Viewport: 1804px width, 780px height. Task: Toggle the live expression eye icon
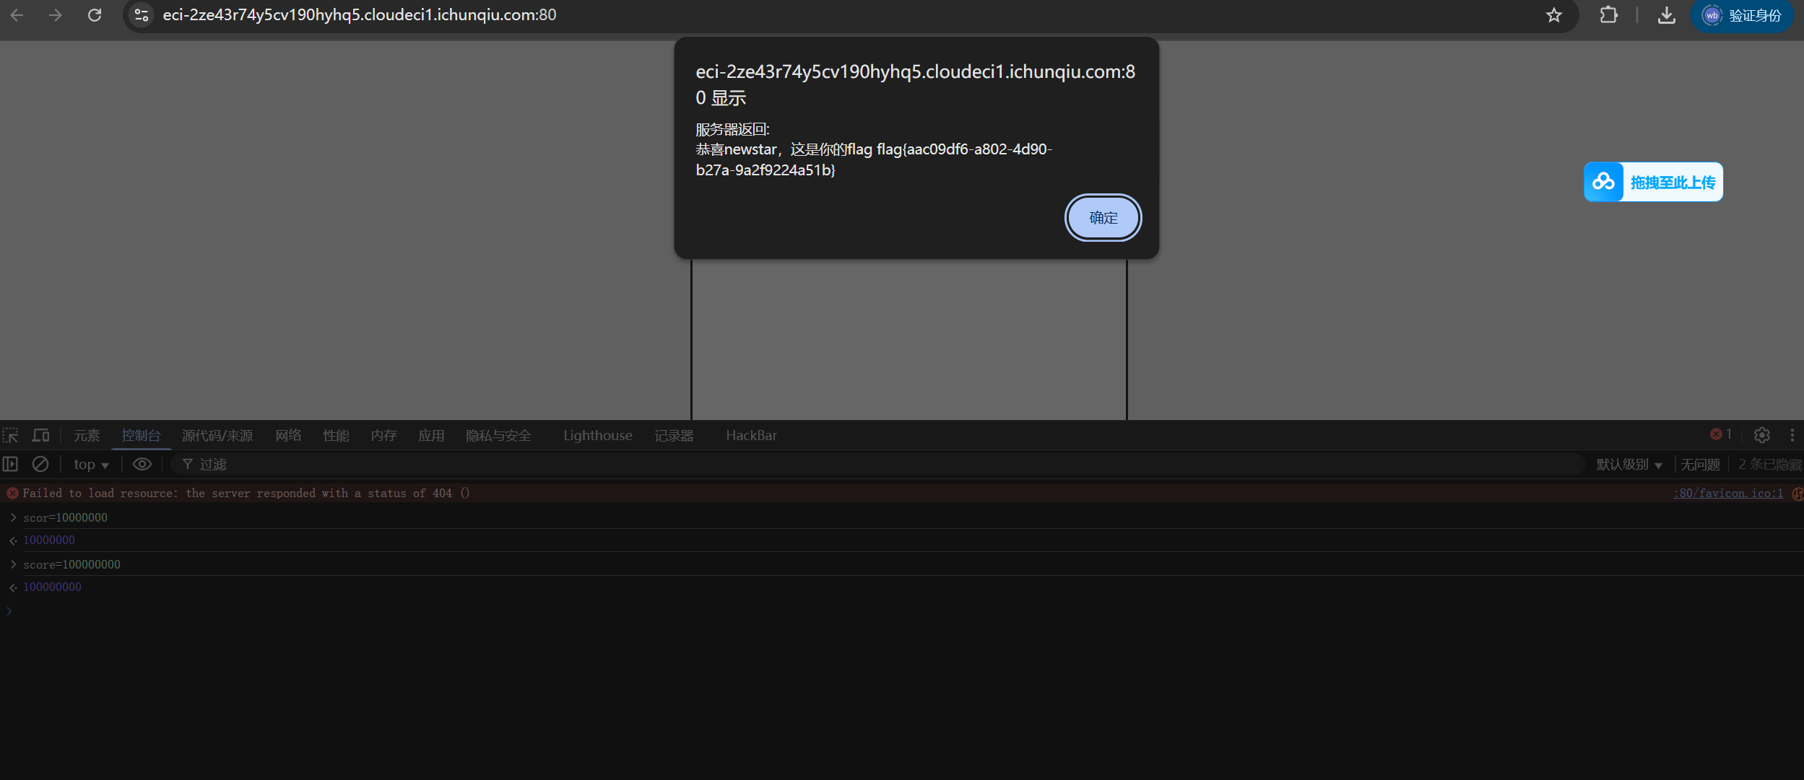pos(142,464)
